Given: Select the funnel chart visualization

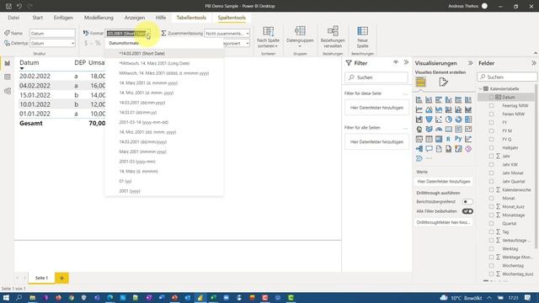Looking at the screenshot, I should pos(429,120).
